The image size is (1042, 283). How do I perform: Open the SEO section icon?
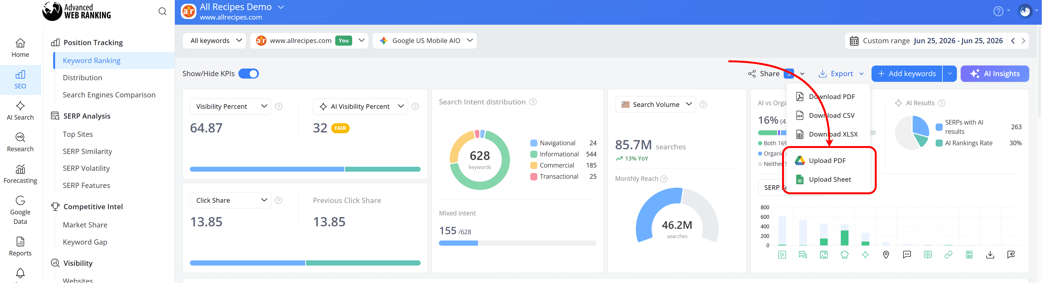[20, 79]
